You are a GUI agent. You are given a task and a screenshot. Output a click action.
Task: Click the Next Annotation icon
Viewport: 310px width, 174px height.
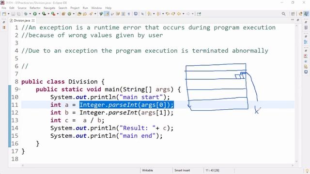pyautogui.click(x=150, y=14)
